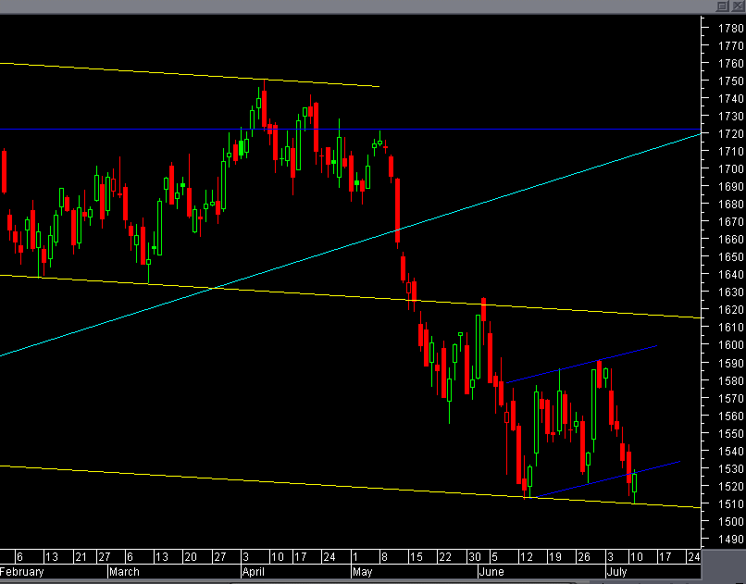Click the restore window button
This screenshot has height=584, width=746.
click(723, 6)
